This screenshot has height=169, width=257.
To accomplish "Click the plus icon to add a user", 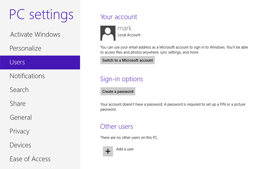I will [108, 151].
